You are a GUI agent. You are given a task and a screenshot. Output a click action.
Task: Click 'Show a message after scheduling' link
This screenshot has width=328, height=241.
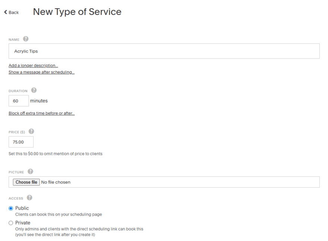41,72
